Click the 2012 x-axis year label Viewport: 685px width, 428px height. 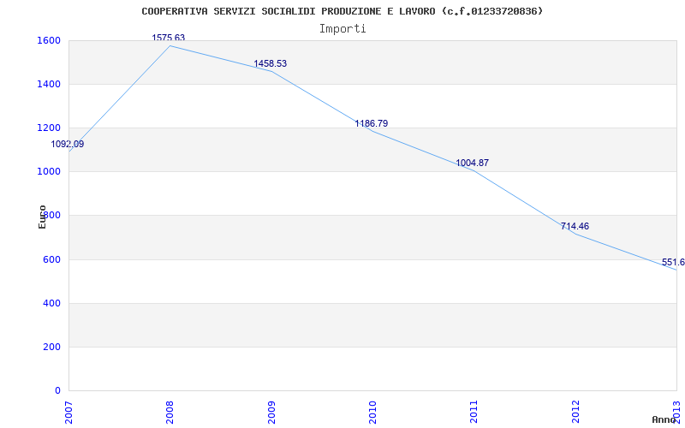(x=575, y=413)
